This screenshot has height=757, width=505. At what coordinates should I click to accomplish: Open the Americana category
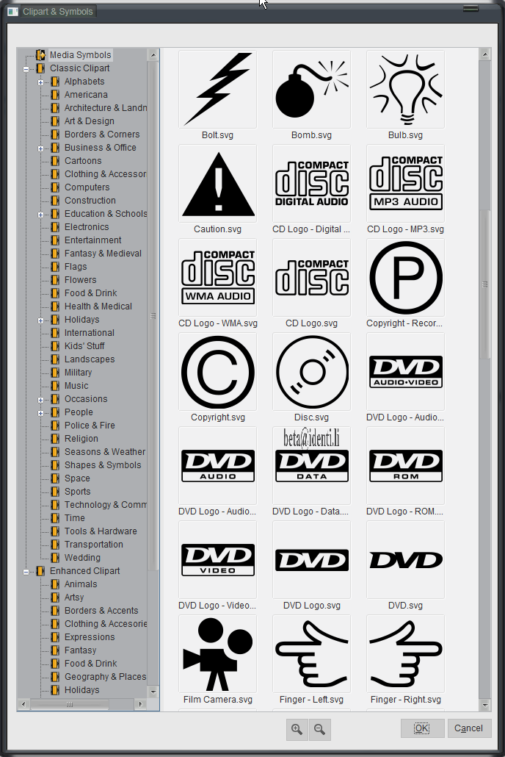[86, 95]
